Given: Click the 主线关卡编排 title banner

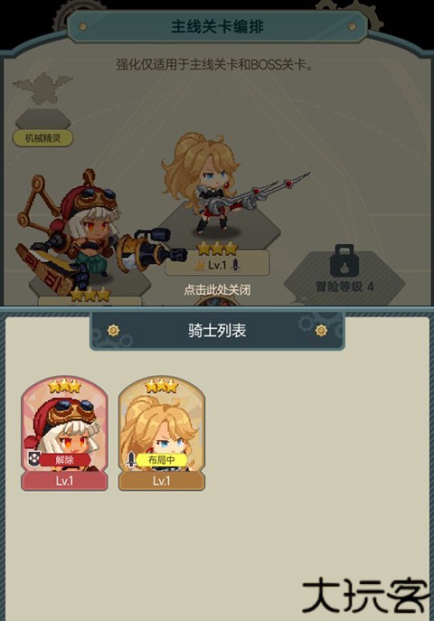Looking at the screenshot, I should pyautogui.click(x=217, y=26).
